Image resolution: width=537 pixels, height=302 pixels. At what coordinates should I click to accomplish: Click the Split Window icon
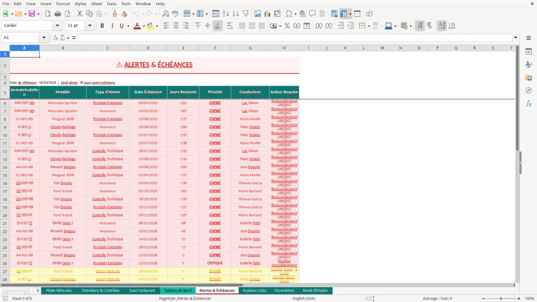[357, 14]
